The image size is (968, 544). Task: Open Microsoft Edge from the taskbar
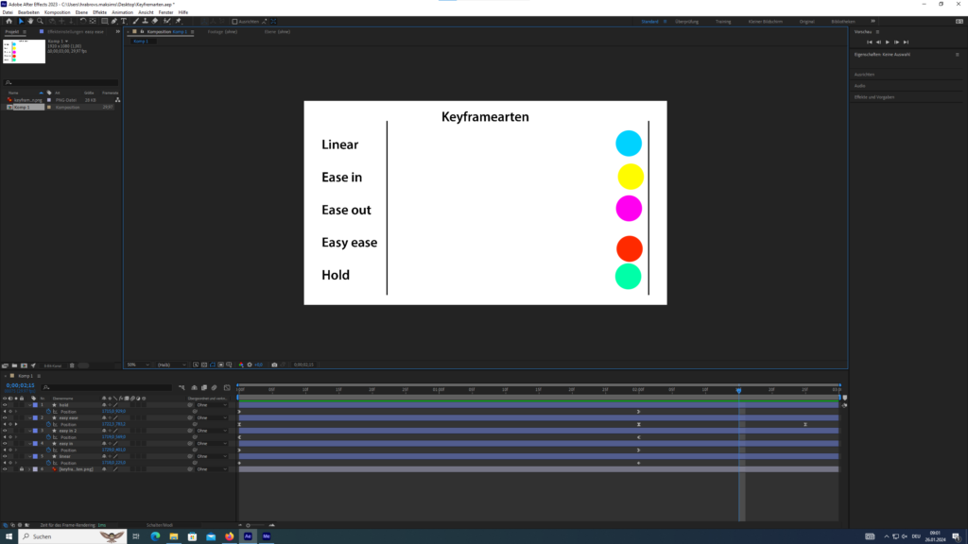point(155,535)
